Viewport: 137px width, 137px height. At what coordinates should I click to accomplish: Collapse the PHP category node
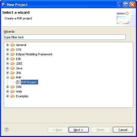[x=7, y=78]
